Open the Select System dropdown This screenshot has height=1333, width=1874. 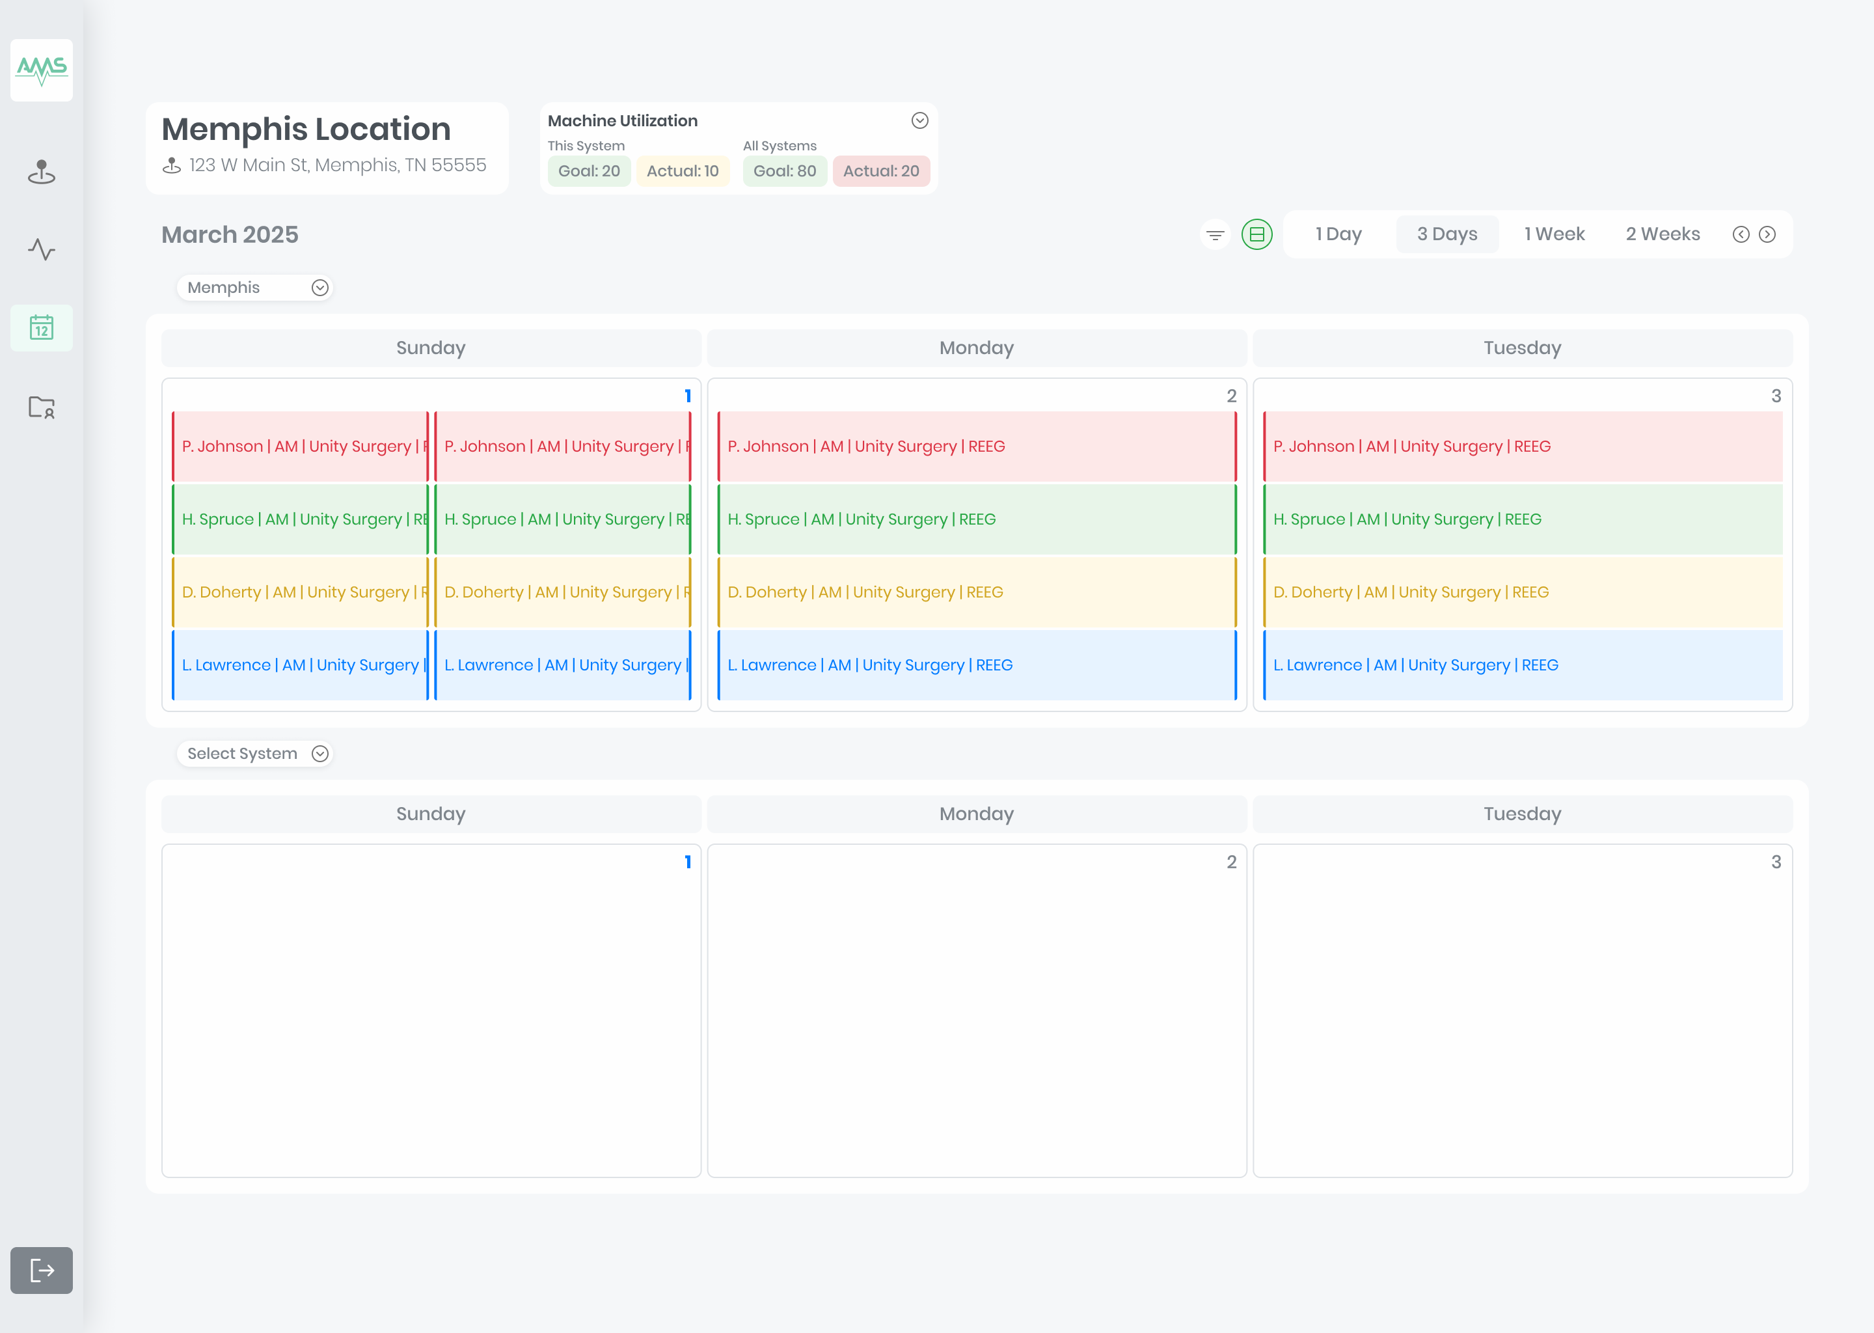tap(254, 754)
